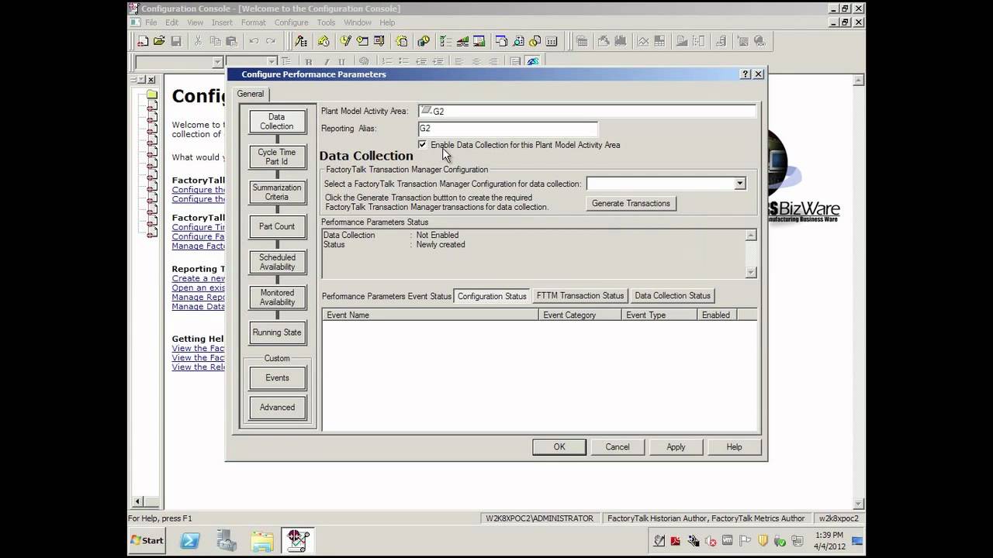993x558 pixels.
Task: Click the yellow shield tray icon
Action: coord(763,540)
